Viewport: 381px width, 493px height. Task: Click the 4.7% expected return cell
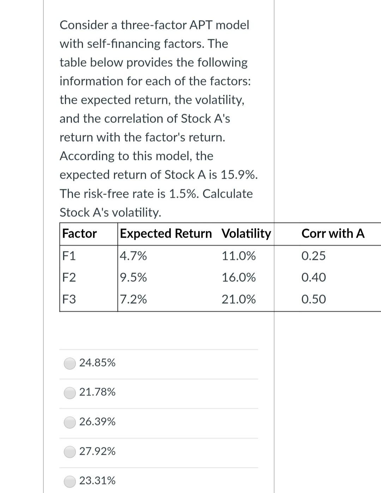(133, 256)
